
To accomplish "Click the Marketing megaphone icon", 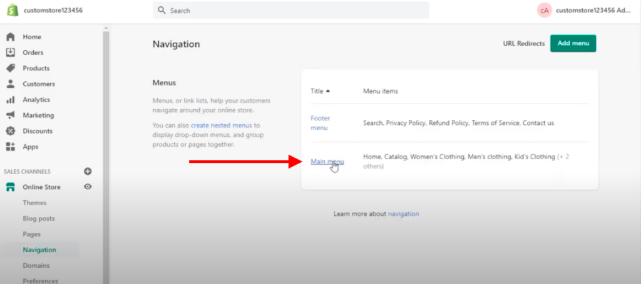I will point(10,115).
